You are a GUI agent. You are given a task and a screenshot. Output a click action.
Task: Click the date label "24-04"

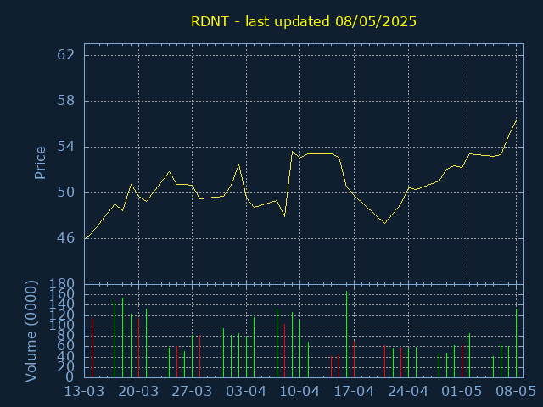tap(408, 392)
